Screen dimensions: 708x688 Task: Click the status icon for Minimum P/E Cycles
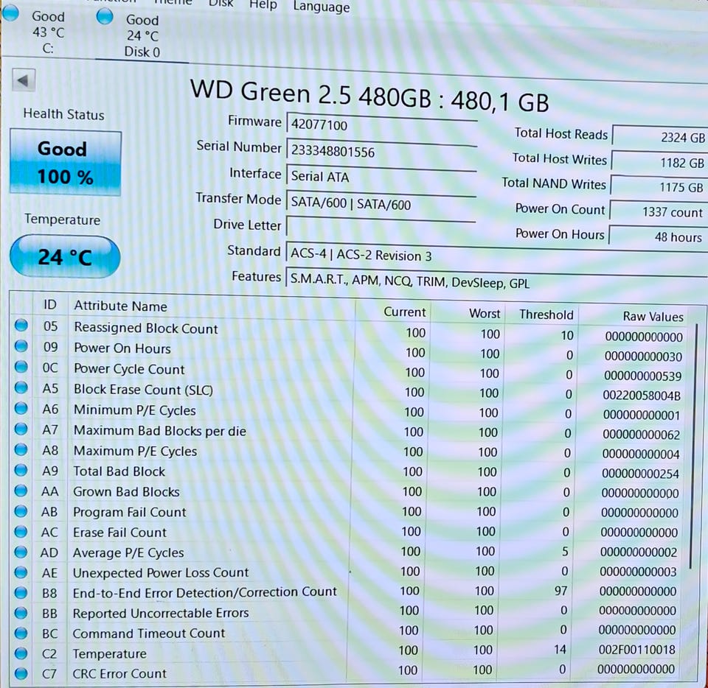(21, 408)
